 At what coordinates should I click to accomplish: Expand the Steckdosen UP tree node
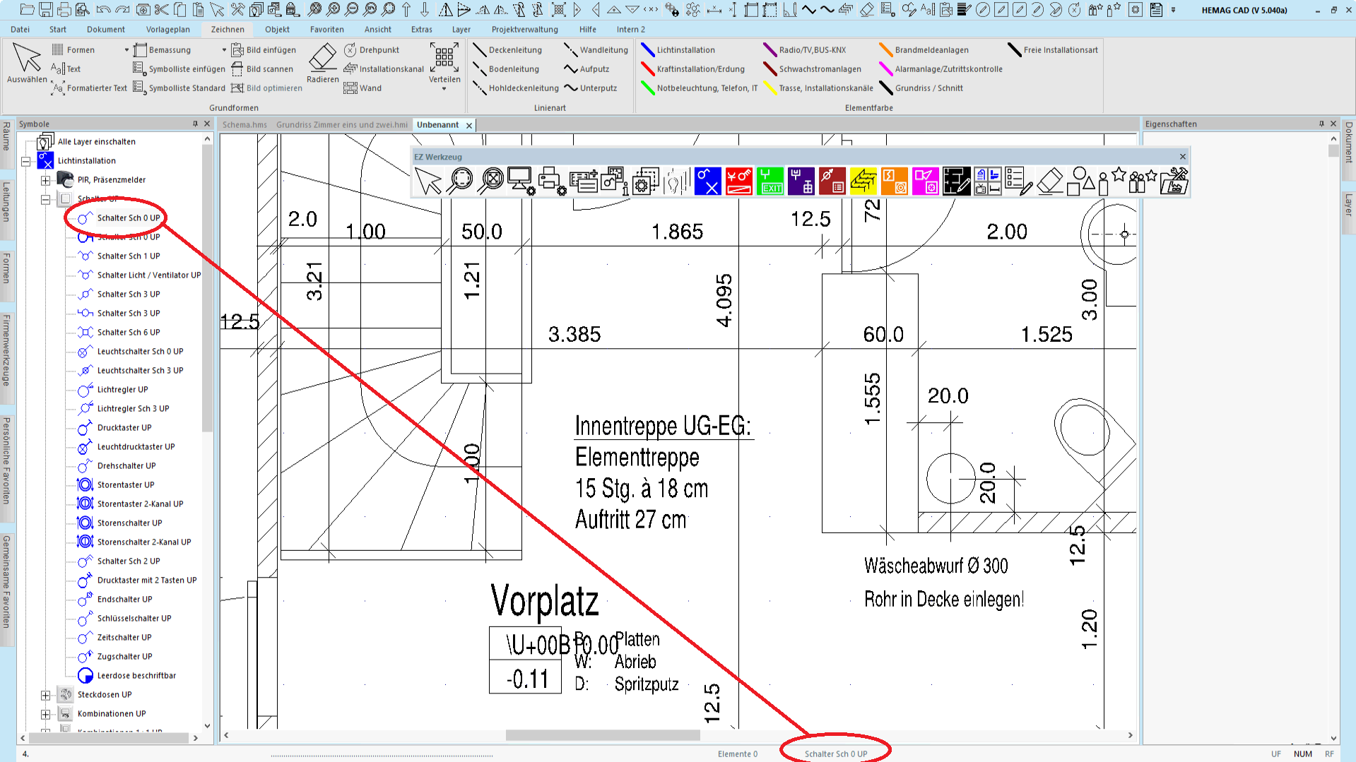(x=45, y=695)
